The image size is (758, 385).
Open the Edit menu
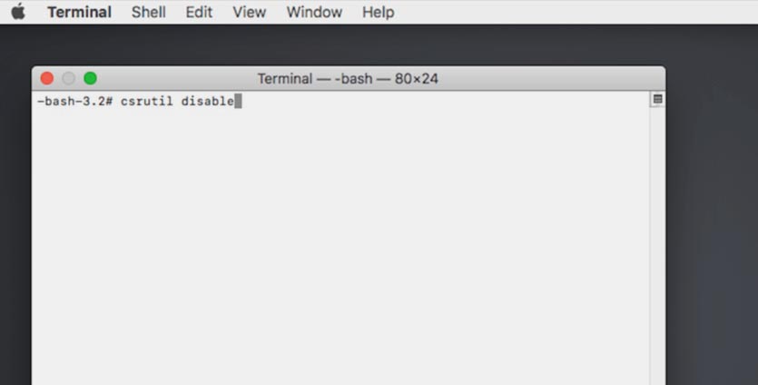coord(199,13)
